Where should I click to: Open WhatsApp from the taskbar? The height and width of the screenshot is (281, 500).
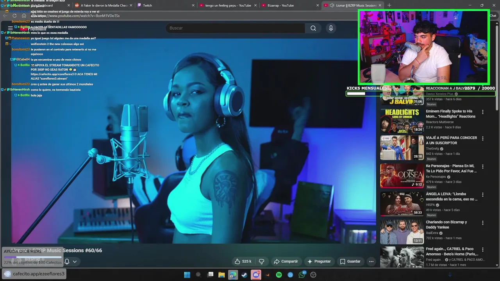(x=302, y=275)
